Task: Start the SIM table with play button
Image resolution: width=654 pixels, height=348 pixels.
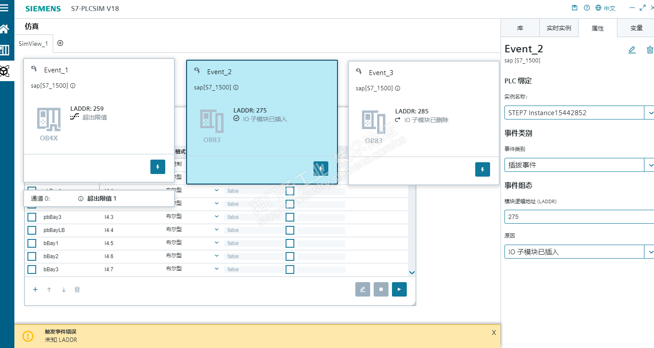Action: pyautogui.click(x=399, y=289)
